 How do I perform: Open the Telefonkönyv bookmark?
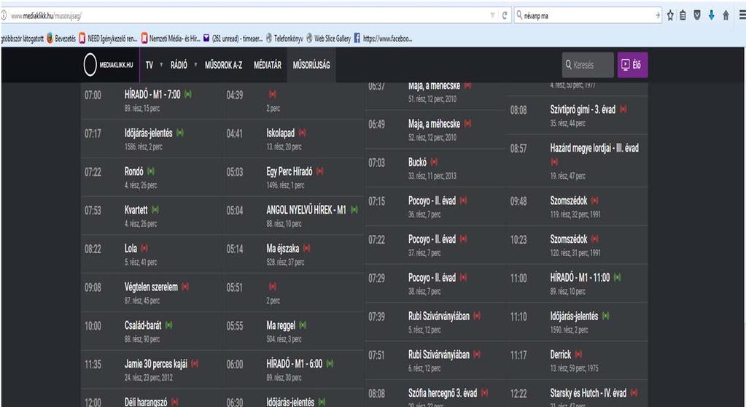(x=284, y=39)
